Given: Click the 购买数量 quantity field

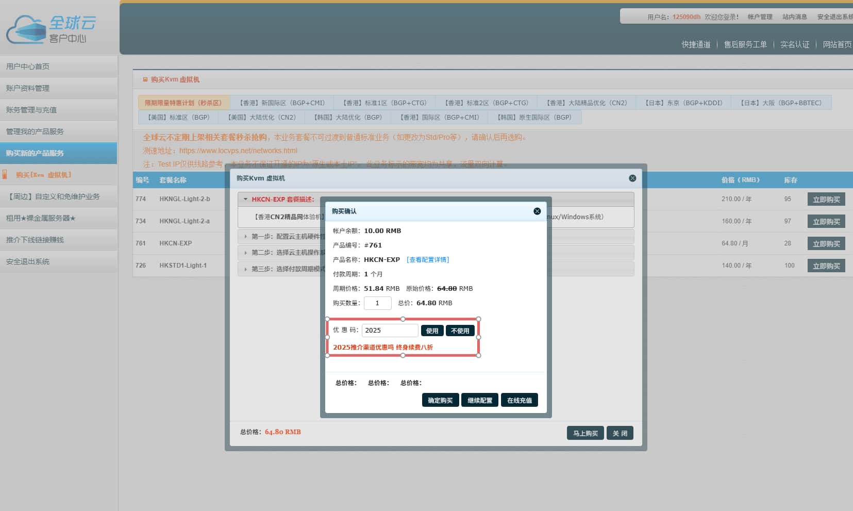Looking at the screenshot, I should point(377,303).
